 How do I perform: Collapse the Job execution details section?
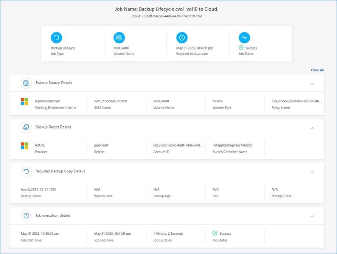(312, 216)
